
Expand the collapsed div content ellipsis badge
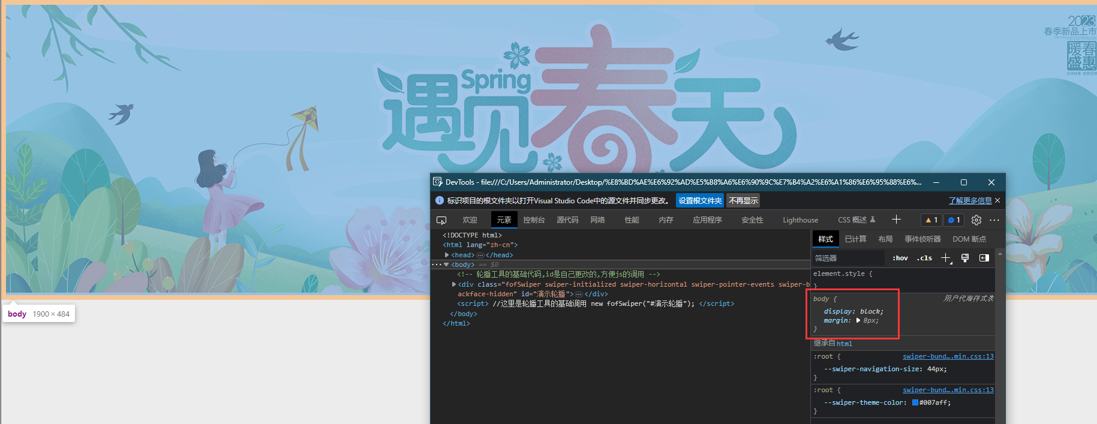click(x=579, y=294)
